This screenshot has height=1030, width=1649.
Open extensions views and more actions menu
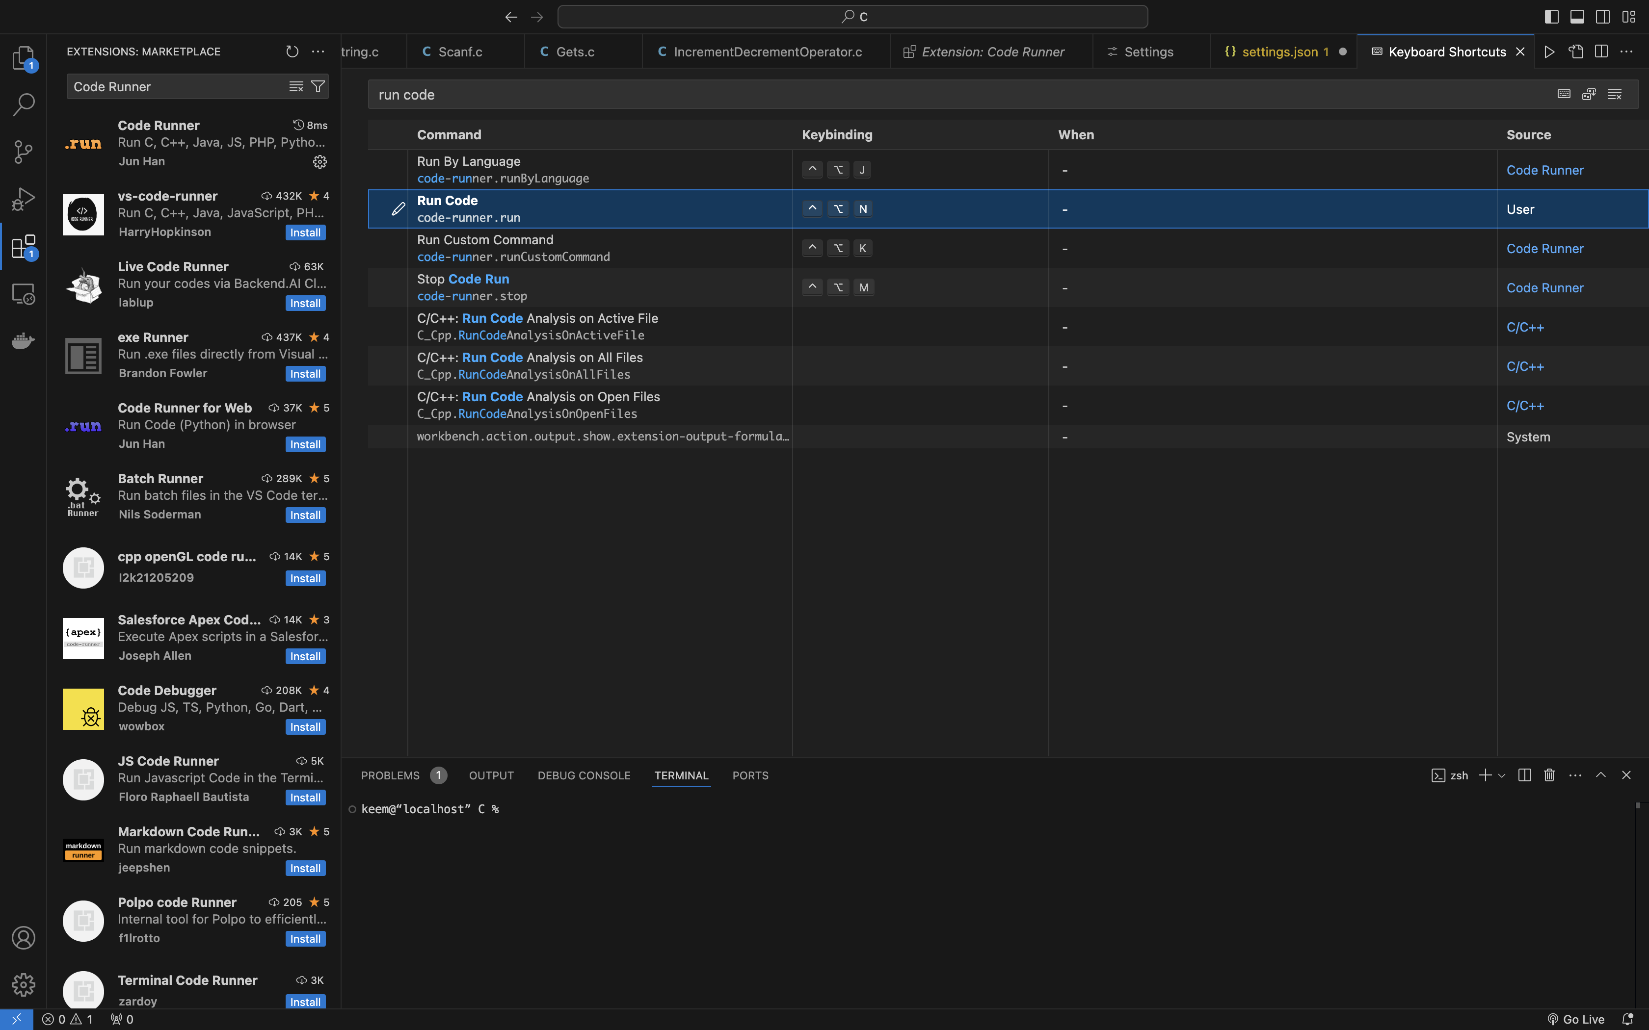click(x=318, y=52)
